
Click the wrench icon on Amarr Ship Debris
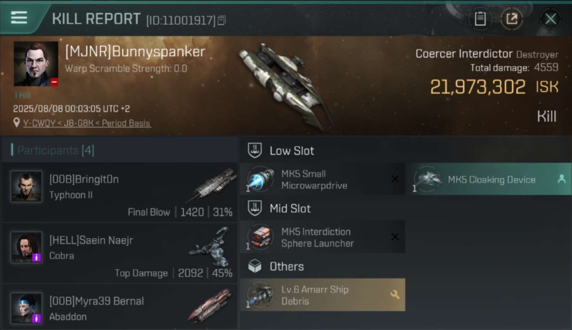coord(395,295)
